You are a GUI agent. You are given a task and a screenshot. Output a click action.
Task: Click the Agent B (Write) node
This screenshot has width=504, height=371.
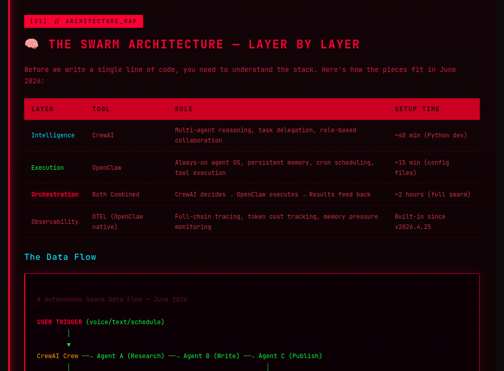pyautogui.click(x=212, y=356)
